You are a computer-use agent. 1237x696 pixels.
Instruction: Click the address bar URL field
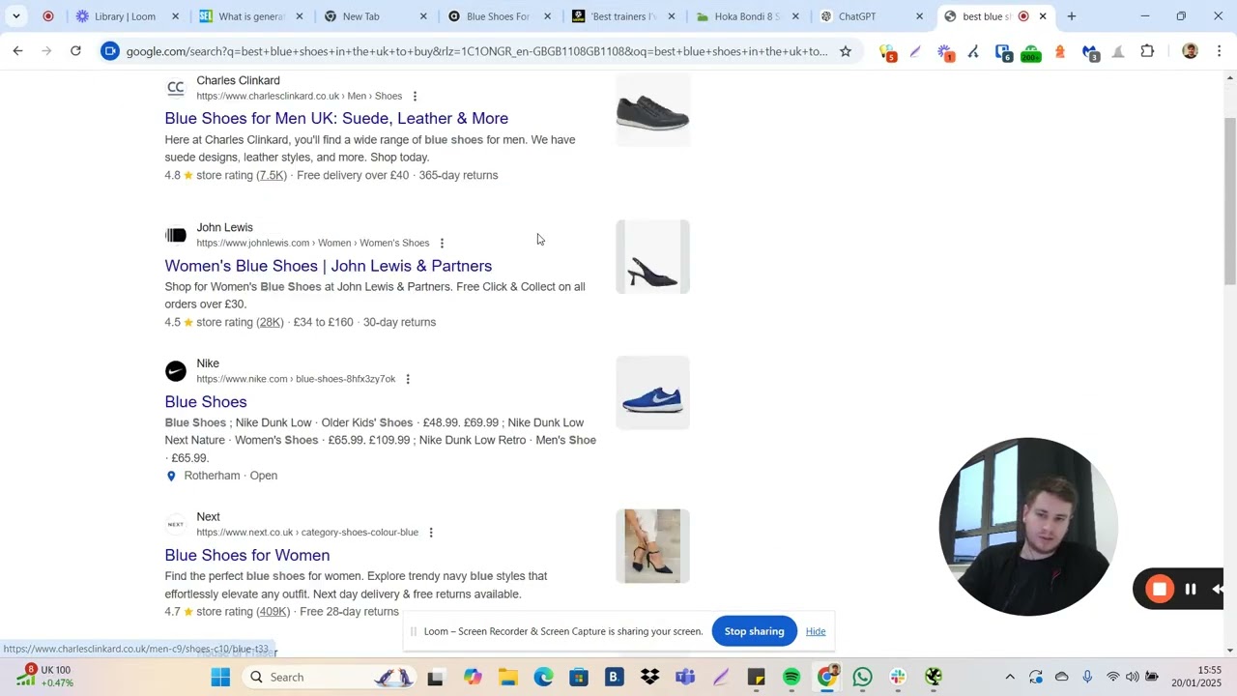click(476, 51)
